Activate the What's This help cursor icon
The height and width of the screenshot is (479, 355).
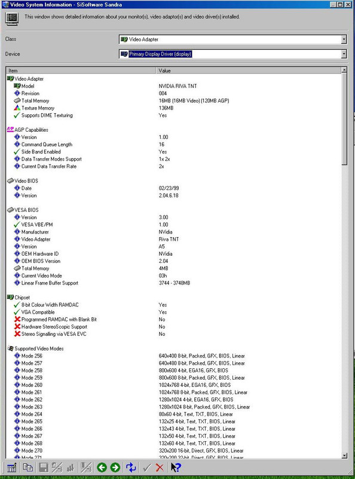coord(176,468)
